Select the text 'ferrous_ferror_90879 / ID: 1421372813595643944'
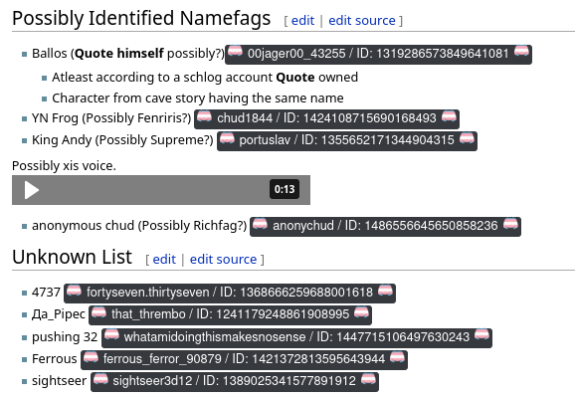The image size is (575, 398). point(244,359)
